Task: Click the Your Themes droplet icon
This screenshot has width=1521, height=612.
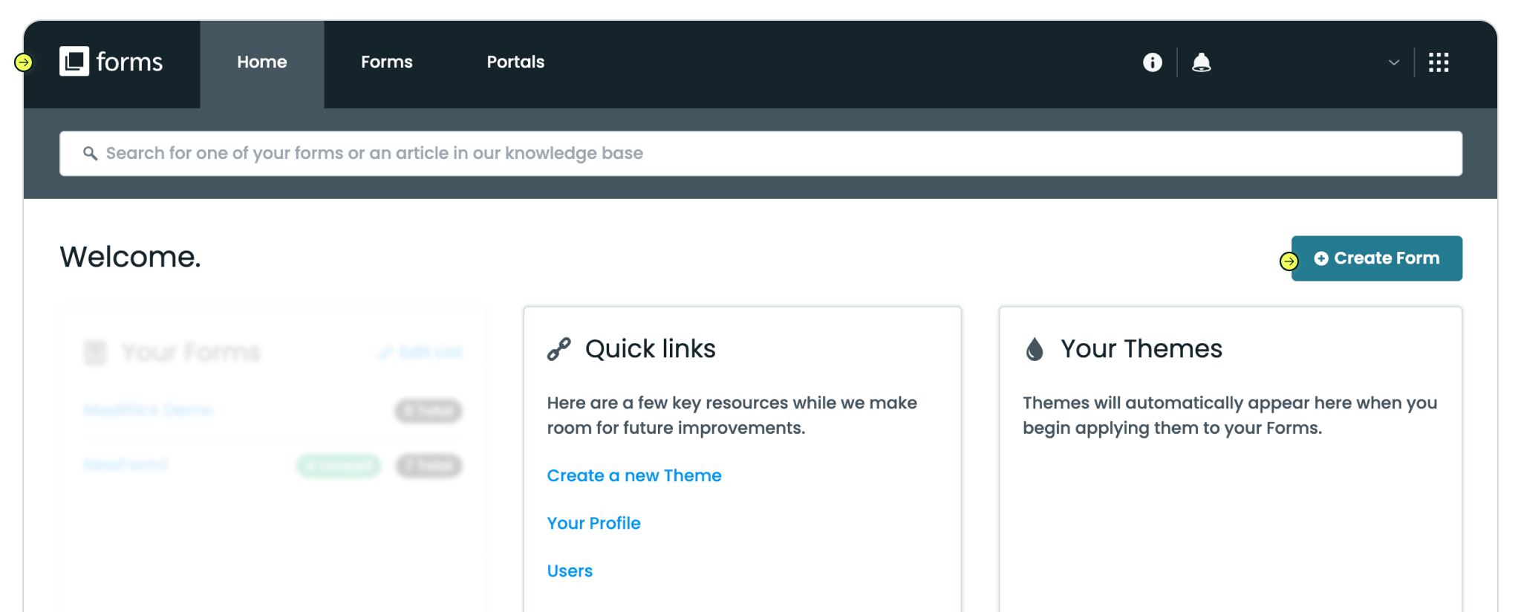Action: click(1034, 349)
